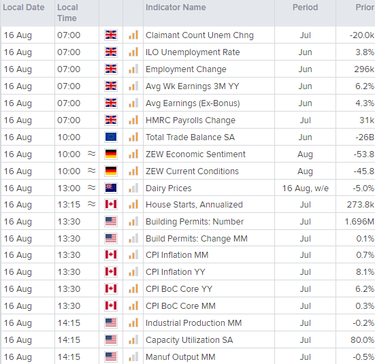Click the Local Time column header
The width and height of the screenshot is (375, 364).
click(x=67, y=13)
